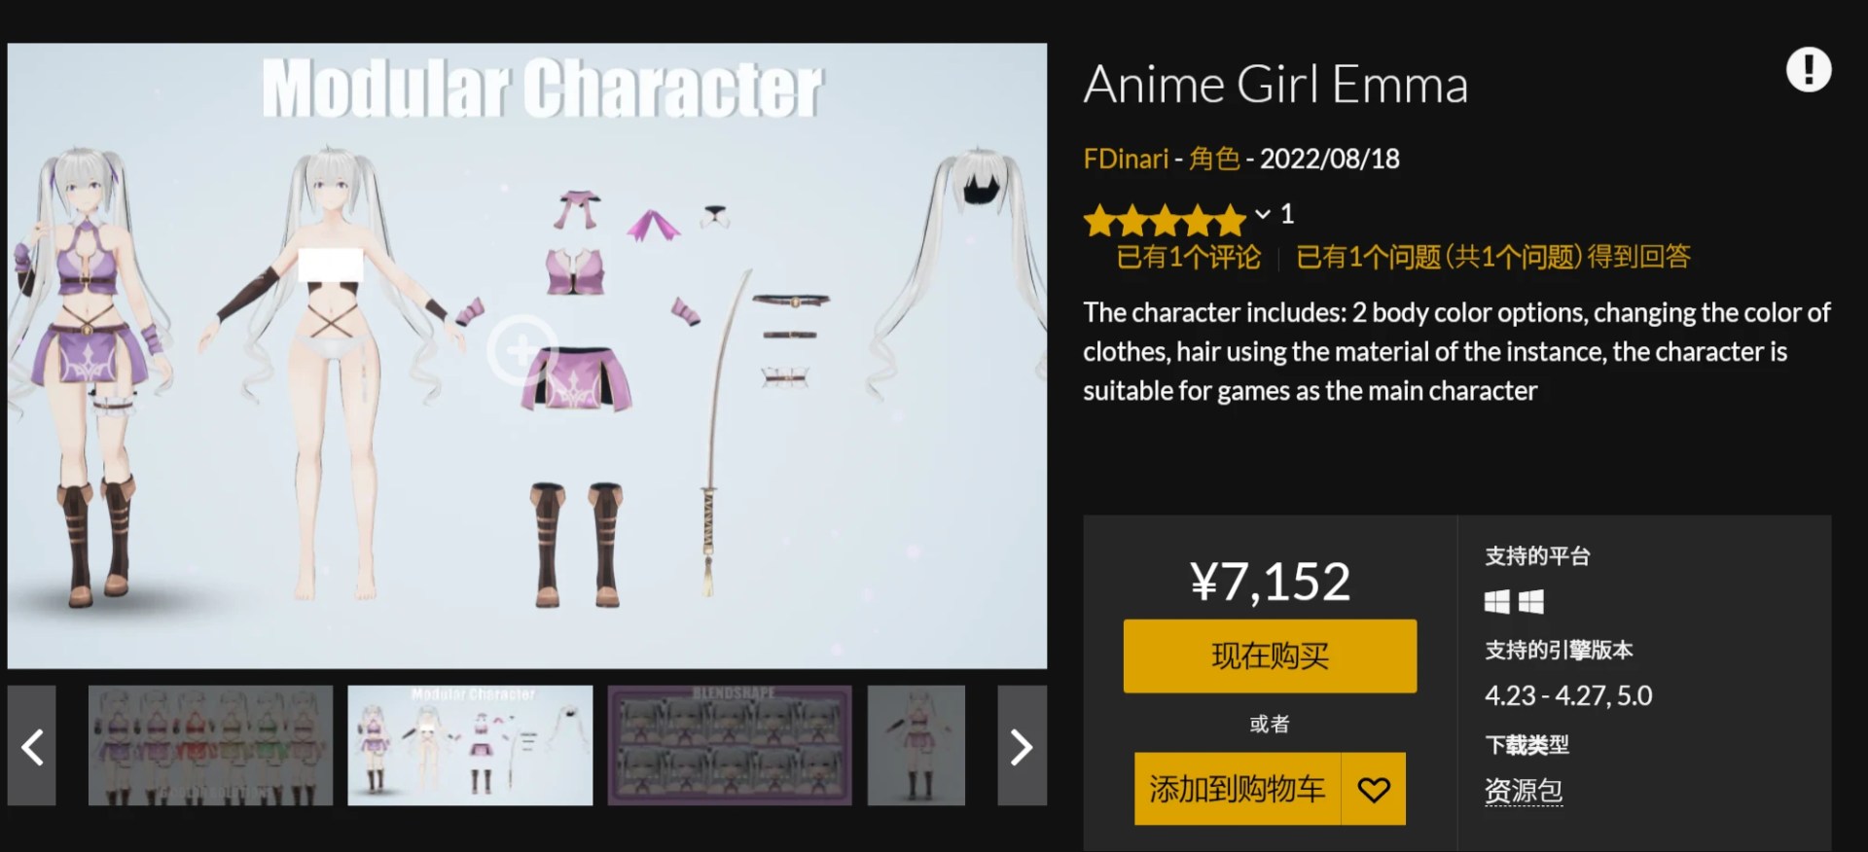Click the five-star rating display

[x=1165, y=220]
